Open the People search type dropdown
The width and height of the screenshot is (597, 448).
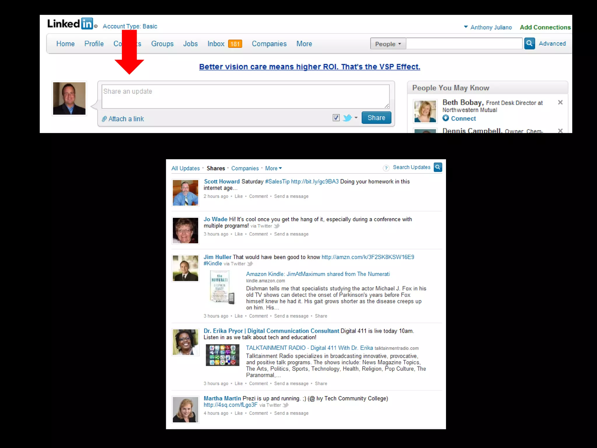tap(388, 44)
